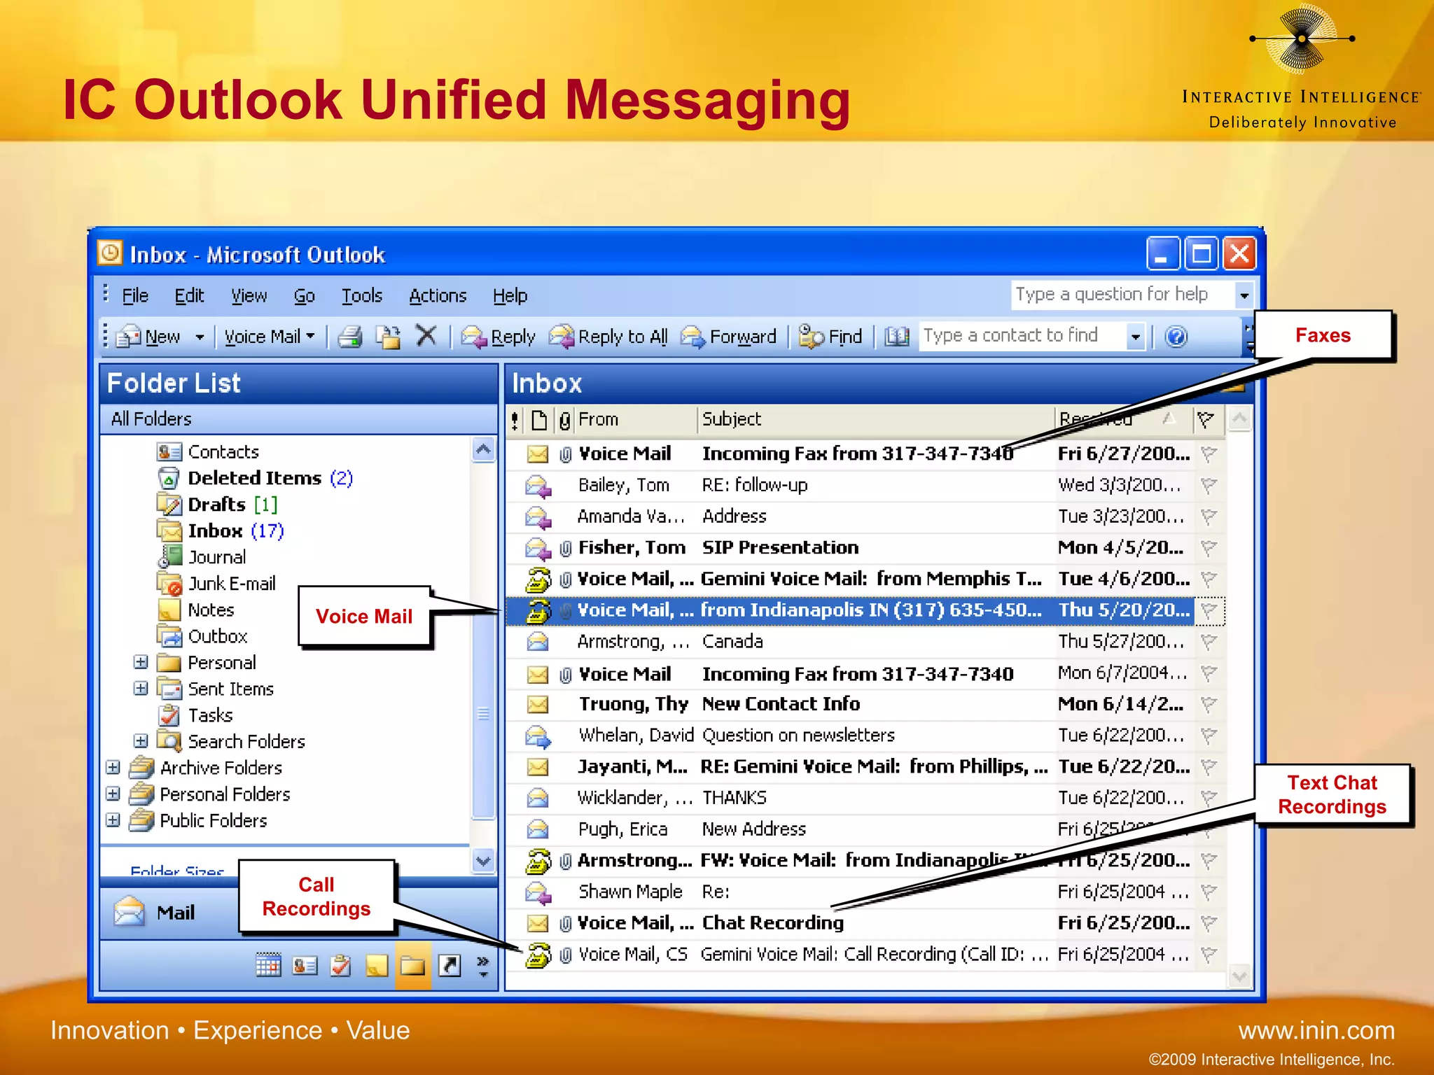This screenshot has width=1434, height=1075.
Task: Select the Journal folder
Action: pos(202,557)
